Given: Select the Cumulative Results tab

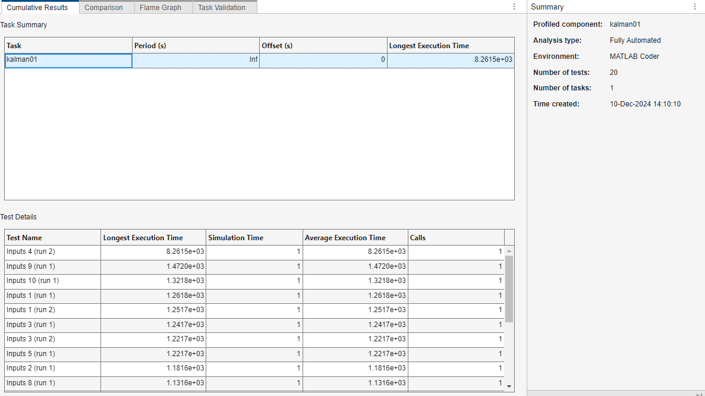Looking at the screenshot, I should point(37,8).
